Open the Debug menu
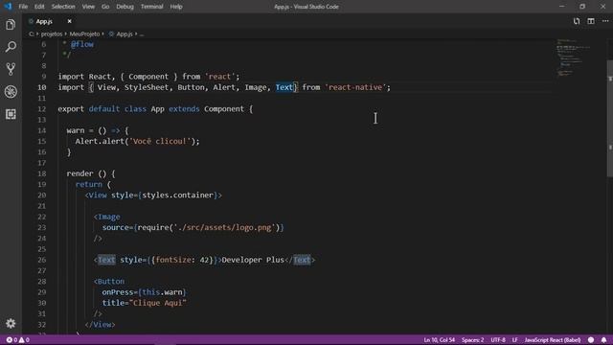613x345 pixels. point(125,7)
